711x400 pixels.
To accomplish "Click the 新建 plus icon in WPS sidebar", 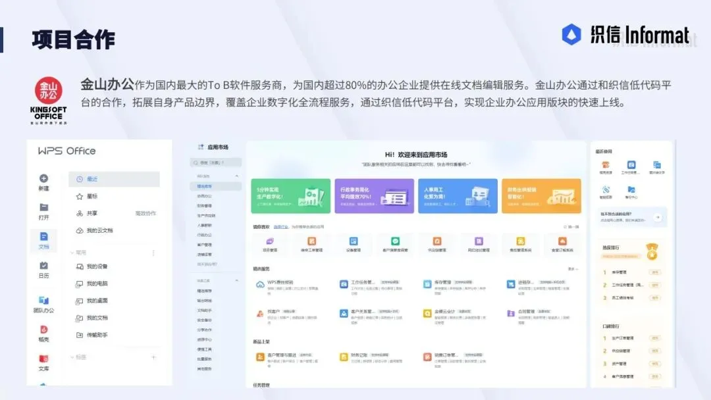I will pos(43,178).
